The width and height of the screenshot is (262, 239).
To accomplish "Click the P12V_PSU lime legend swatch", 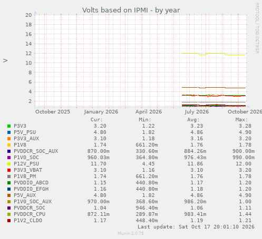I will [x=9, y=164].
